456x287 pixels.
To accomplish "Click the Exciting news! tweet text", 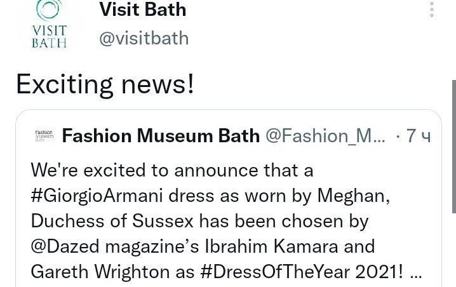I will click(105, 84).
